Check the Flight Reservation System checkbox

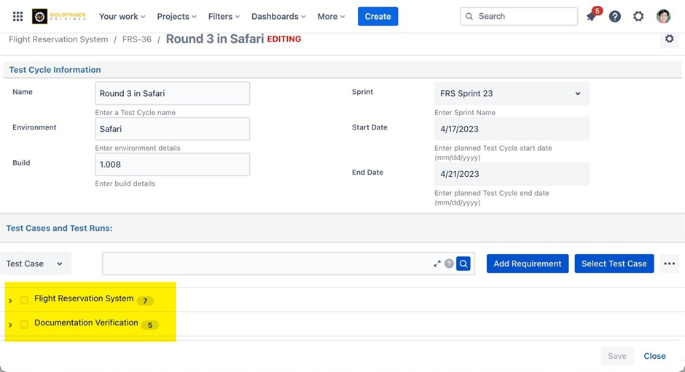tap(24, 300)
